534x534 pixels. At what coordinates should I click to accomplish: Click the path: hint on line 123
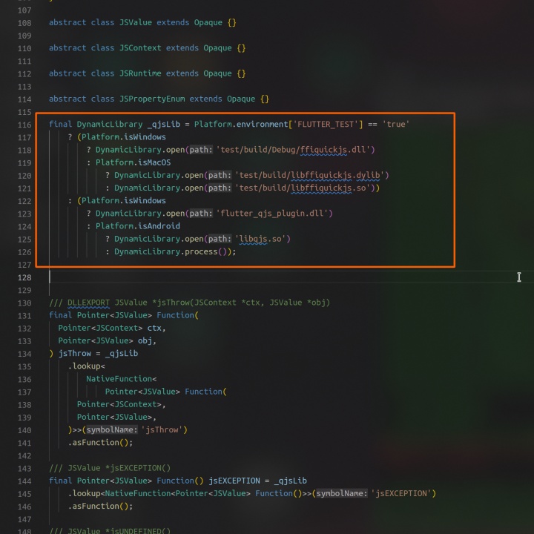201,214
